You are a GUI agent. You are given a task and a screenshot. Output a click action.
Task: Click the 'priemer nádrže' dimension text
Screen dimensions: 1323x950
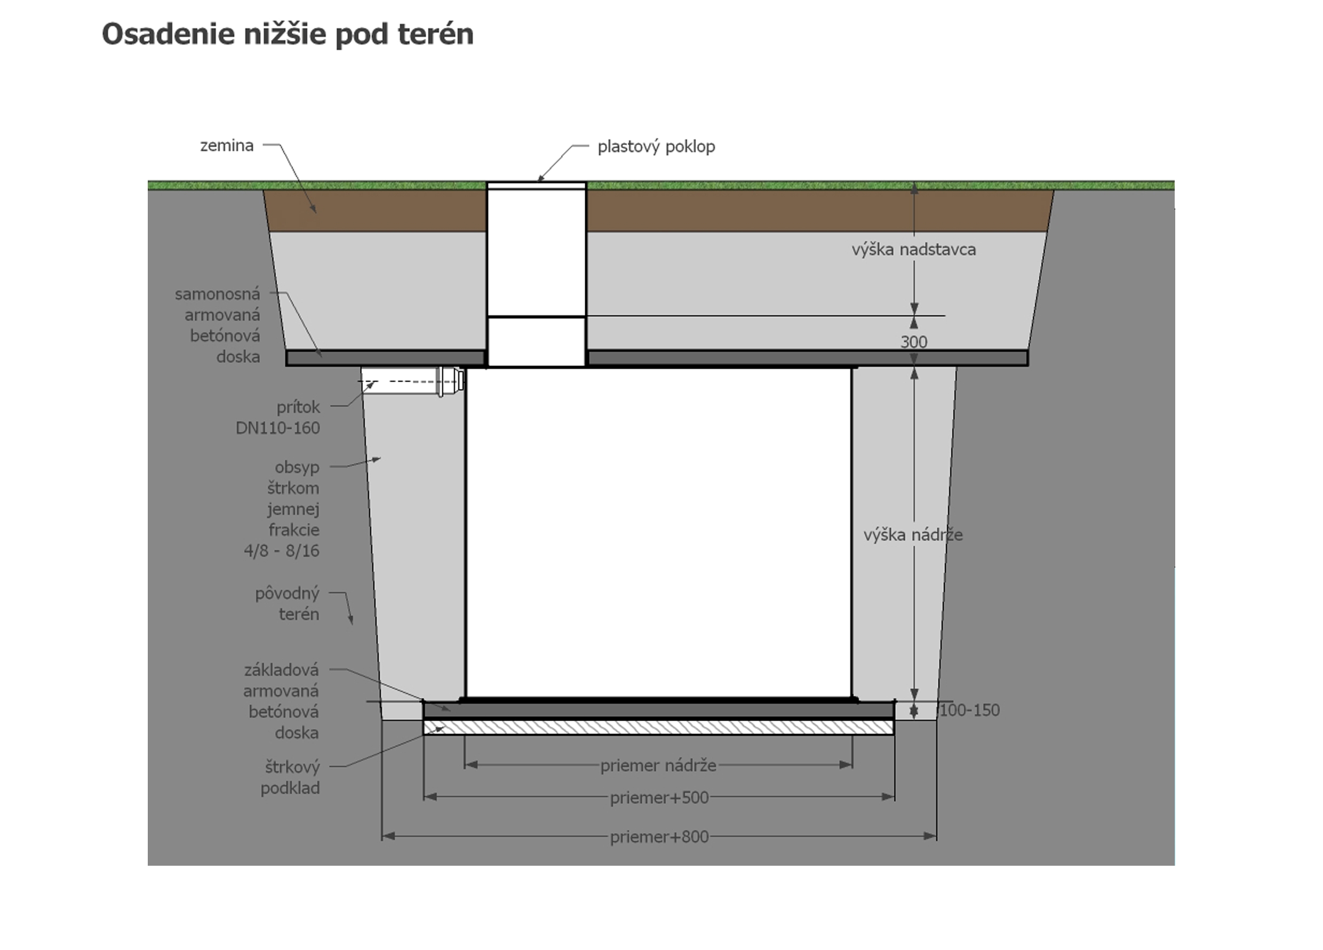pyautogui.click(x=658, y=766)
